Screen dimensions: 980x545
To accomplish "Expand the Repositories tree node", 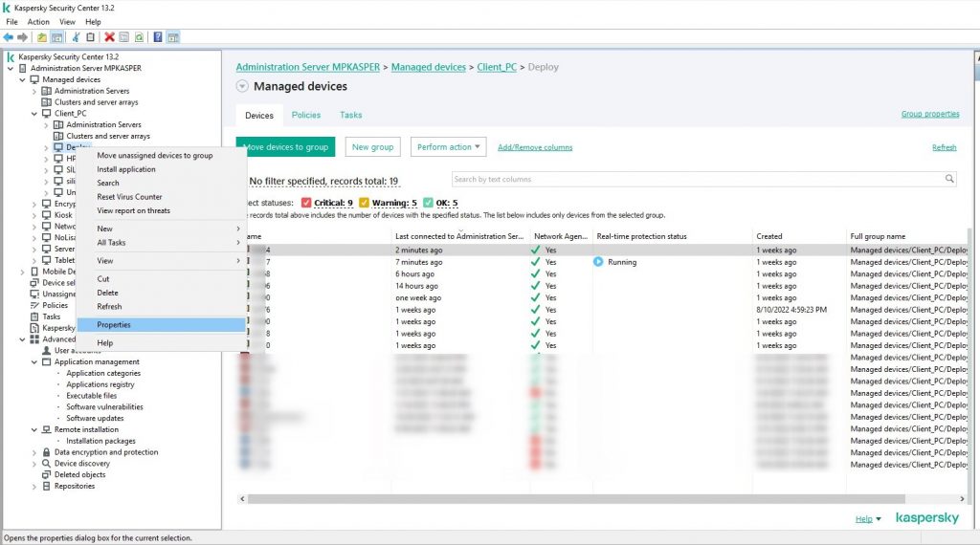I will click(x=34, y=487).
